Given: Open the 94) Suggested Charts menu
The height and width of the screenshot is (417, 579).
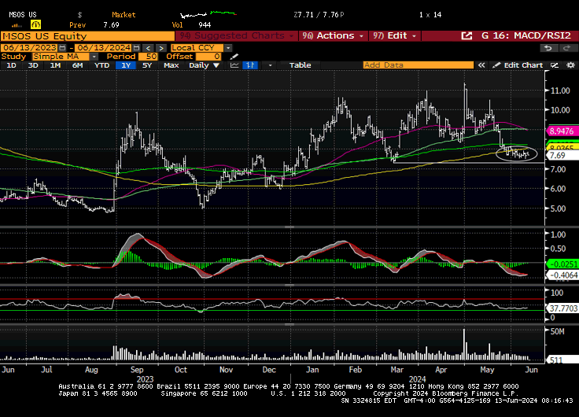Looking at the screenshot, I should coord(236,36).
